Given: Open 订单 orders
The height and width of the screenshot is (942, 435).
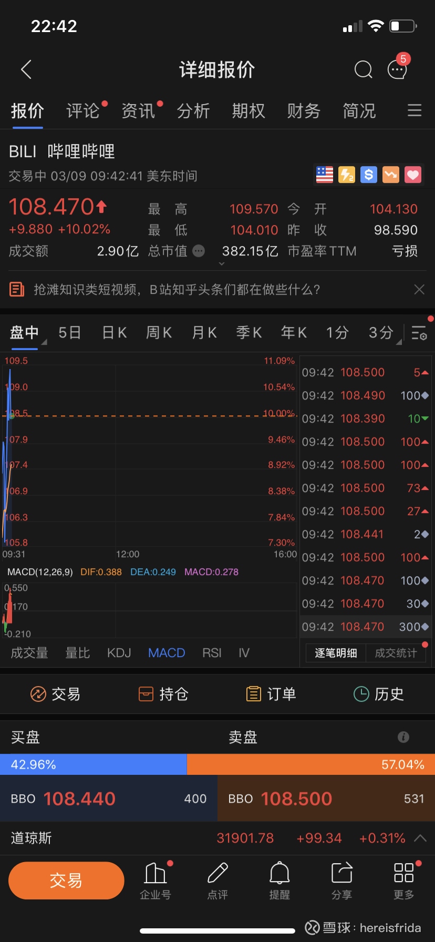Looking at the screenshot, I should tap(271, 694).
